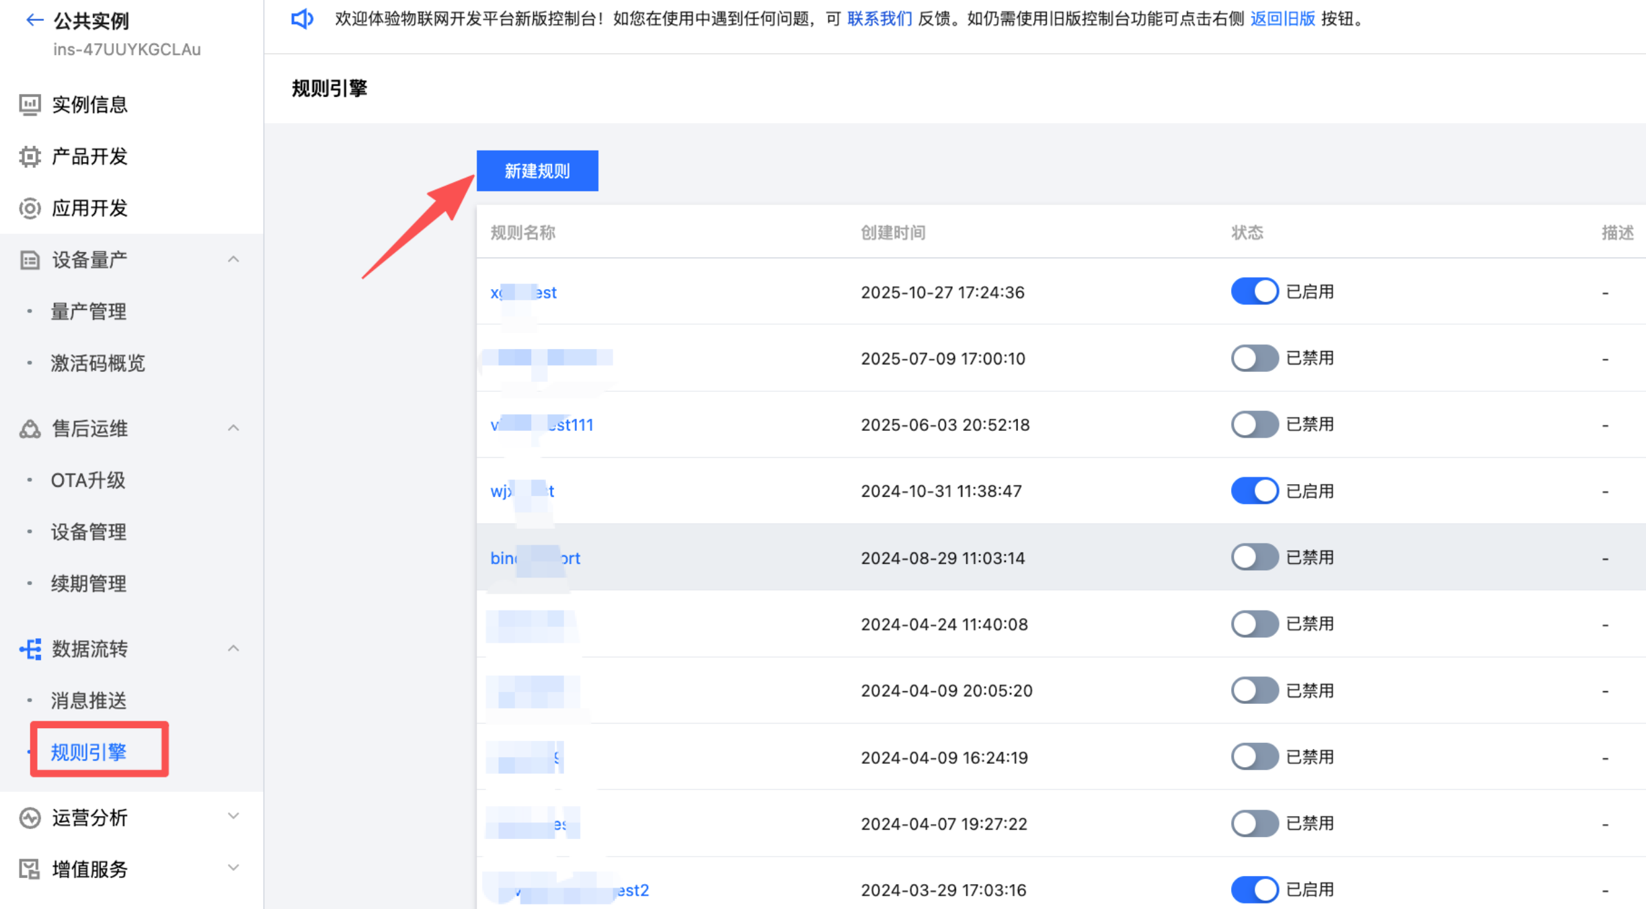Click the back arrow next to 公共实例

(35, 20)
